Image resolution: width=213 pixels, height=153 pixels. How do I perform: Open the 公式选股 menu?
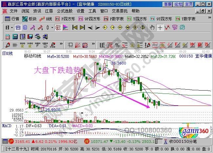coord(65,11)
